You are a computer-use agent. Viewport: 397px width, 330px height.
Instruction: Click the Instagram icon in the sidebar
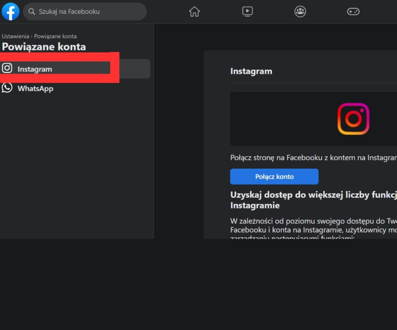(x=7, y=68)
